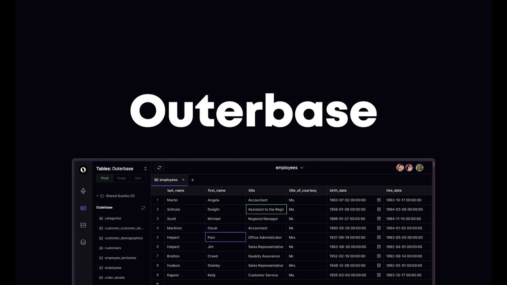The height and width of the screenshot is (285, 507).
Task: Click the Outerbase logo in the sidebar
Action: (x=83, y=170)
